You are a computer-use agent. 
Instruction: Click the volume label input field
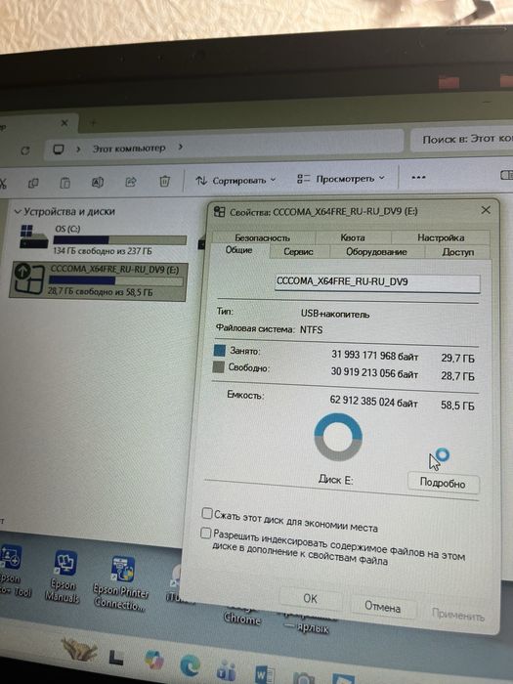pyautogui.click(x=377, y=283)
